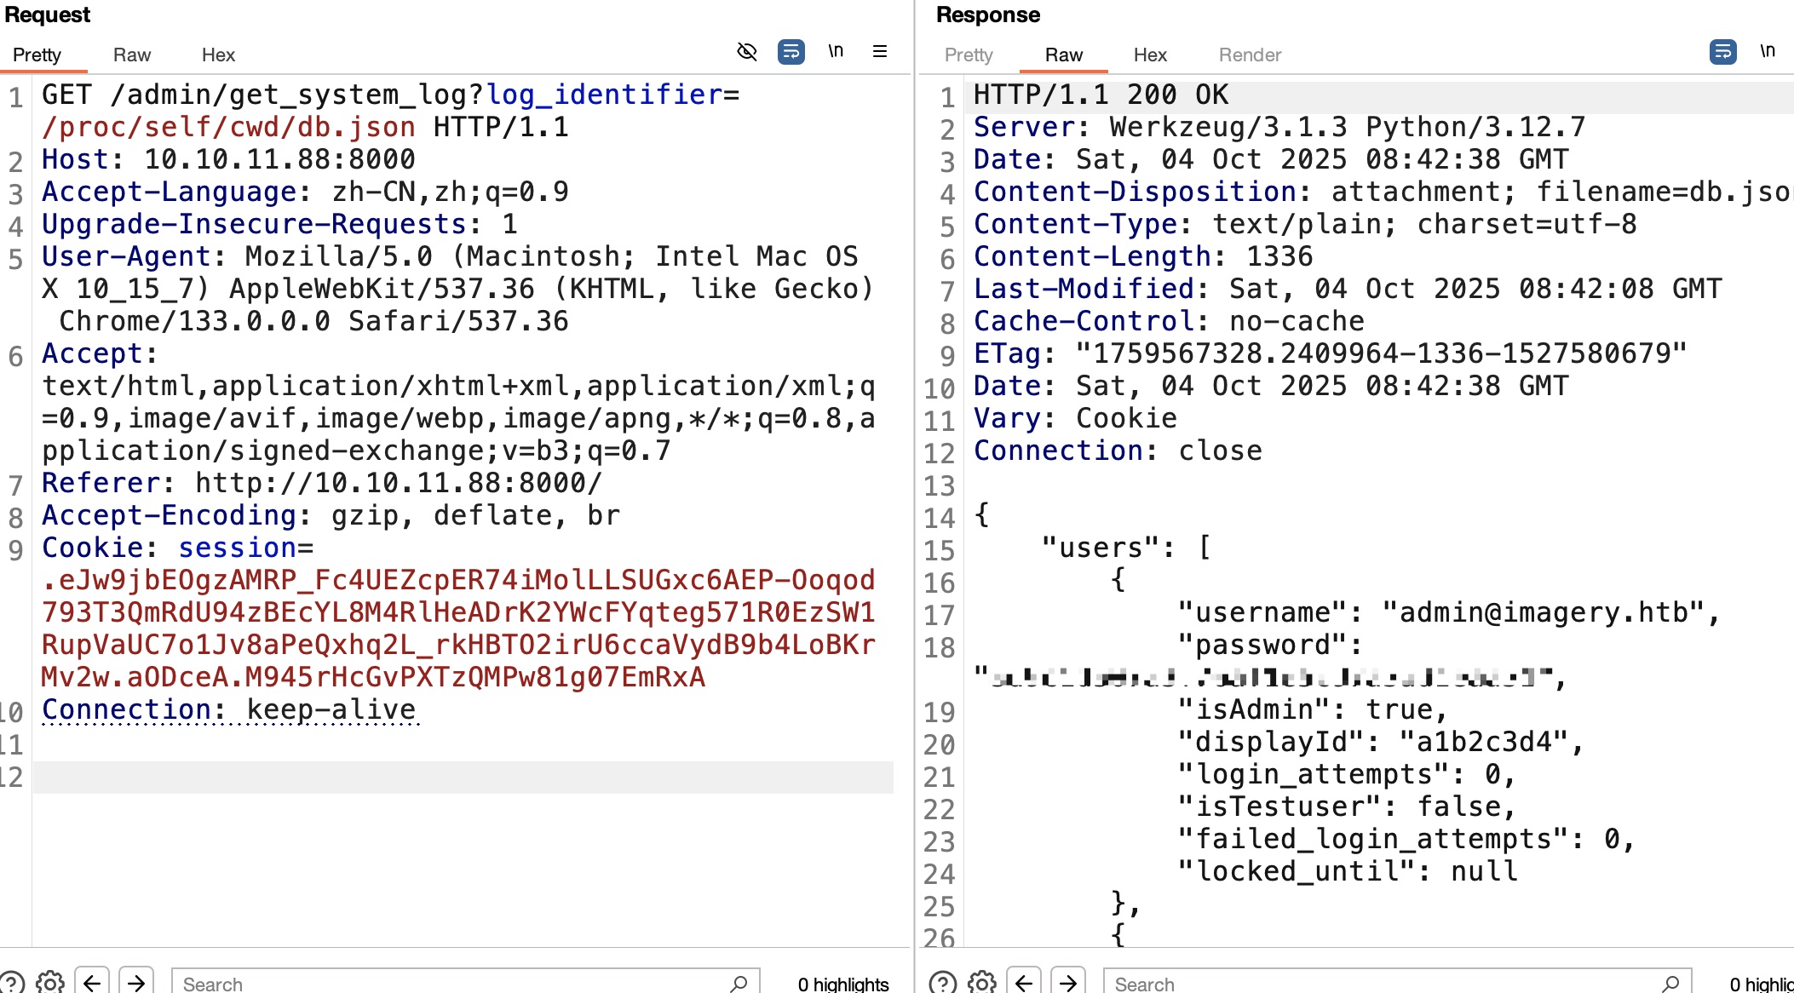Toggle \n newline display in Response panel

[x=1768, y=51]
